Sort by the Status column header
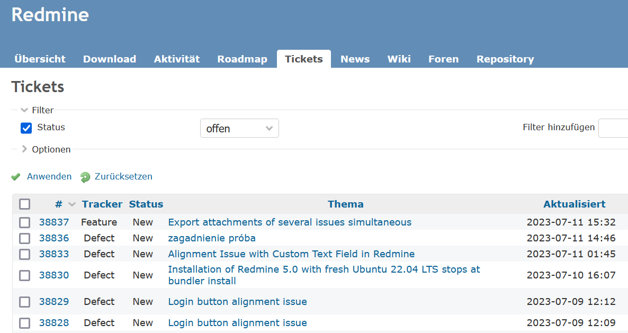 (x=146, y=204)
